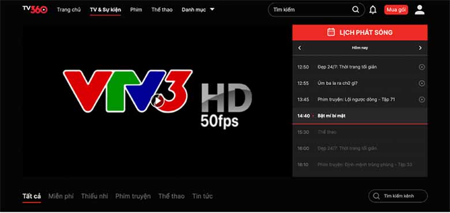The width and height of the screenshot is (450, 213).
Task: Select Thể thao channel filter tab
Action: coord(171,196)
